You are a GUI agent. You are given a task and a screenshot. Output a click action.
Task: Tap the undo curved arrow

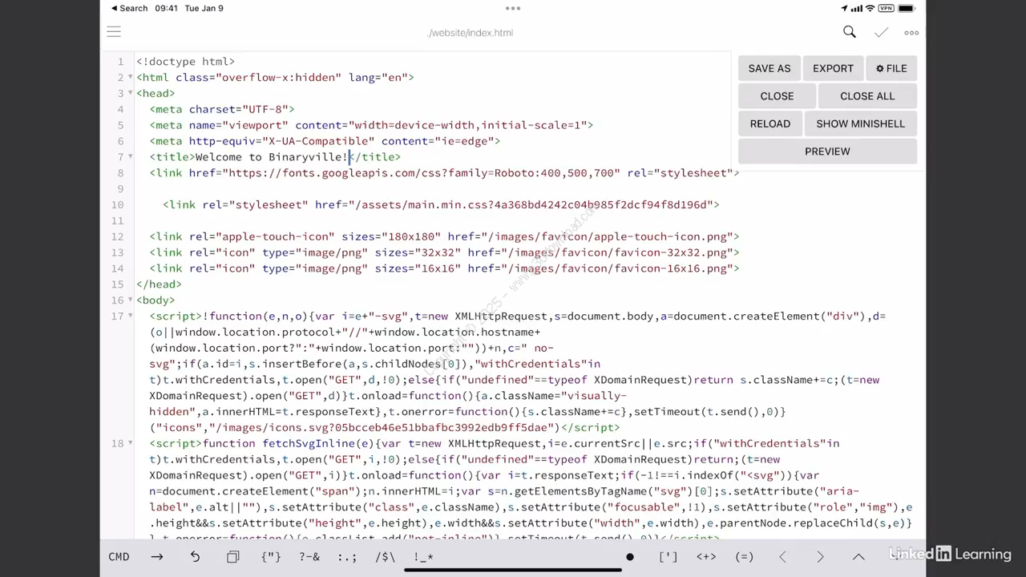click(x=195, y=557)
